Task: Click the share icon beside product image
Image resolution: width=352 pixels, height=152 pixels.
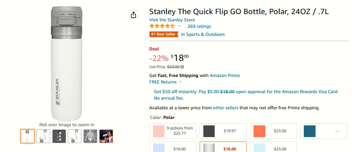Action: 133,15
